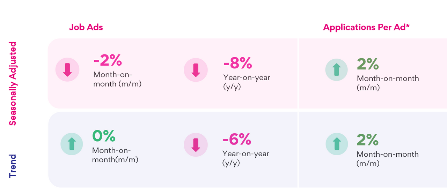Select the Applications Per Ad* heading

366,27
